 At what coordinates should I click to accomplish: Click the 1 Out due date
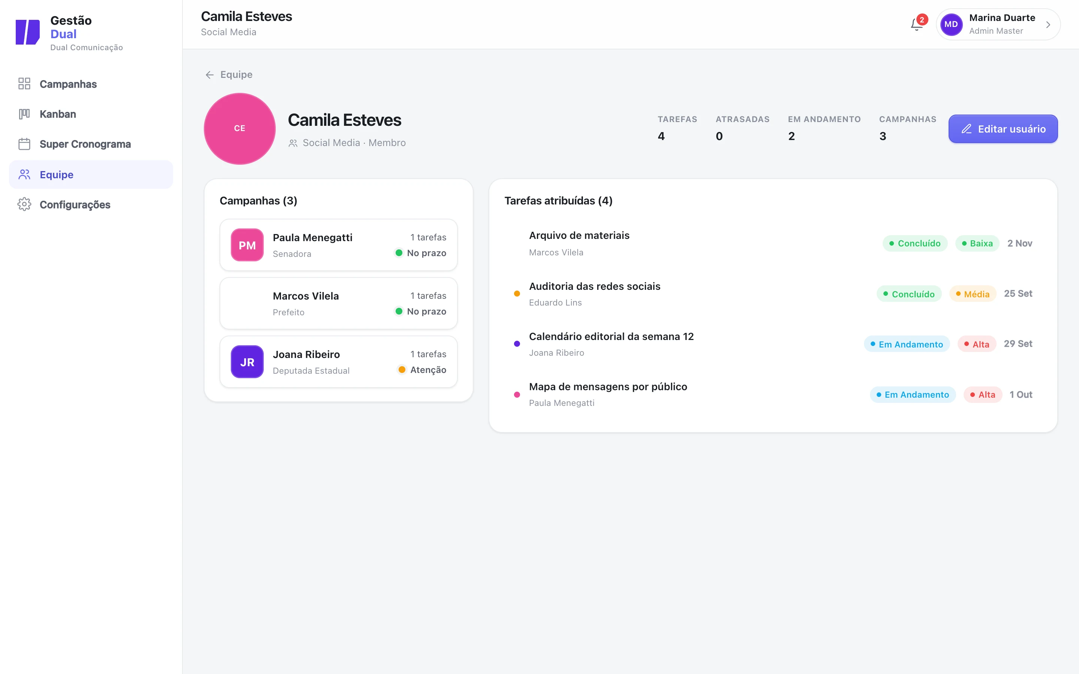pyautogui.click(x=1021, y=395)
